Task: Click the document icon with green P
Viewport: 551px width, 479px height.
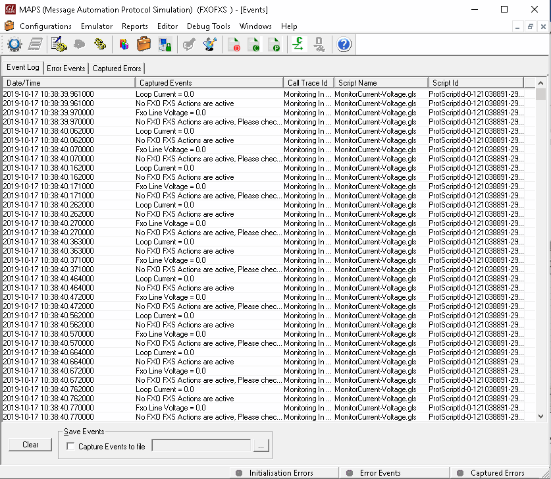Action: pyautogui.click(x=274, y=45)
